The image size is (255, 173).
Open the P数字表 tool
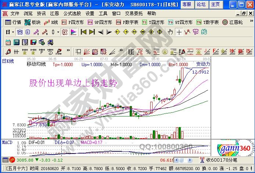point(127,22)
